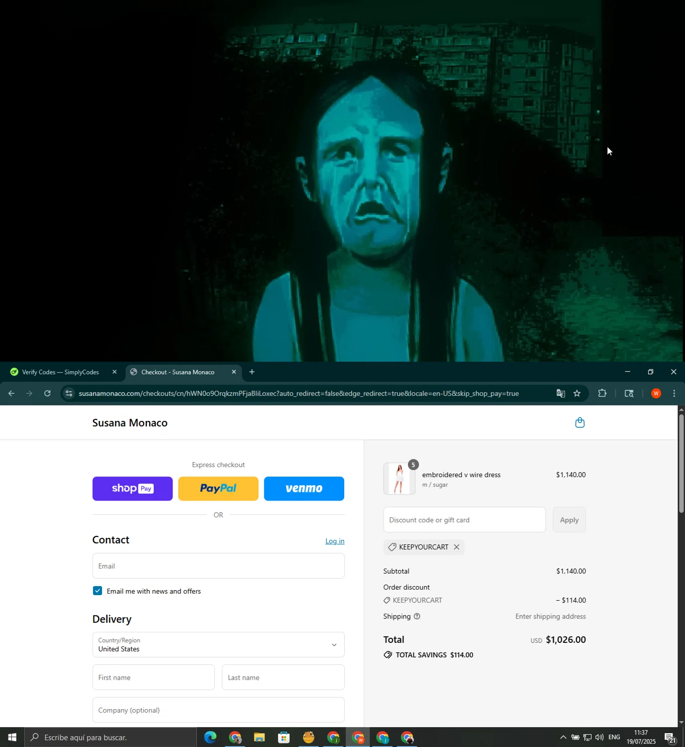Reload the checkout page
Image resolution: width=685 pixels, height=747 pixels.
(x=47, y=393)
